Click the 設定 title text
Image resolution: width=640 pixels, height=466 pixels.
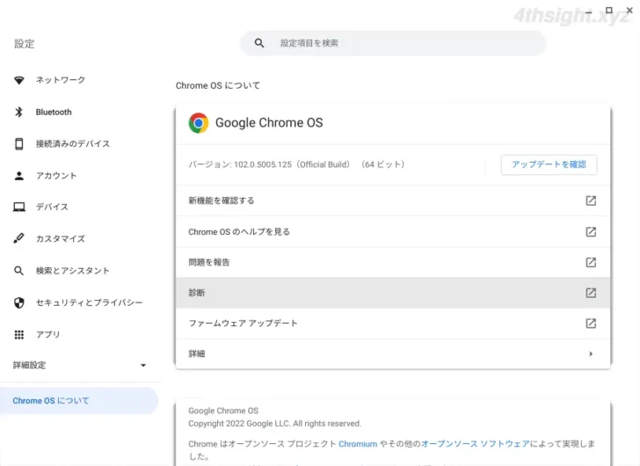coord(25,44)
